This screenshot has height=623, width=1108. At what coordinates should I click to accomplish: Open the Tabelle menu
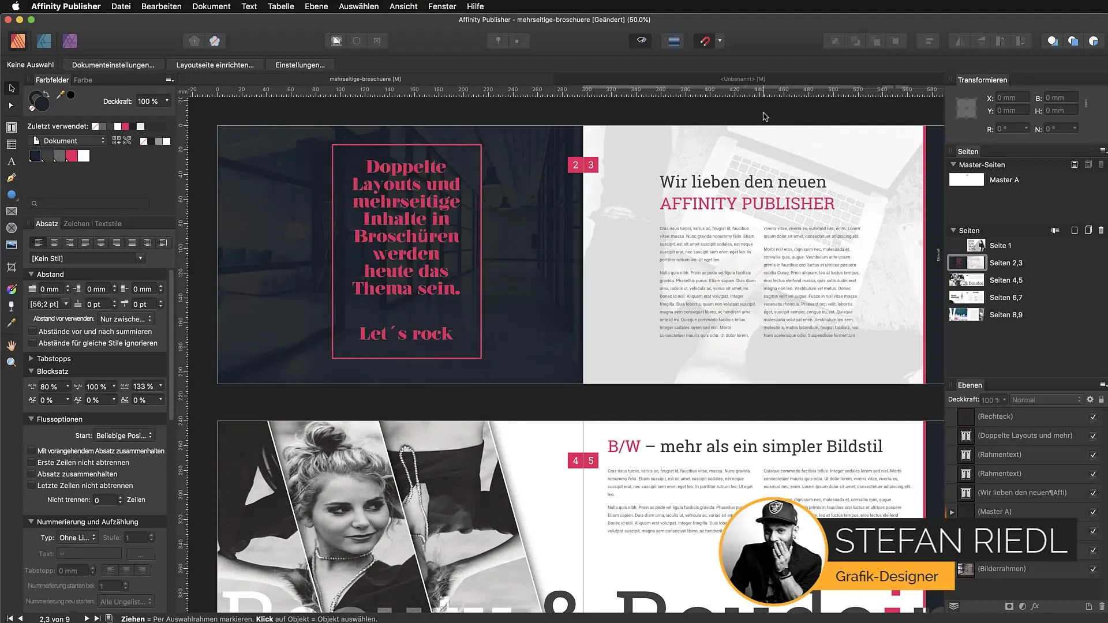280,6
